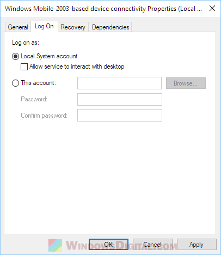Viewport: 221px width, 255px height.
Task: Close the service Properties dialog
Action: [212, 8]
